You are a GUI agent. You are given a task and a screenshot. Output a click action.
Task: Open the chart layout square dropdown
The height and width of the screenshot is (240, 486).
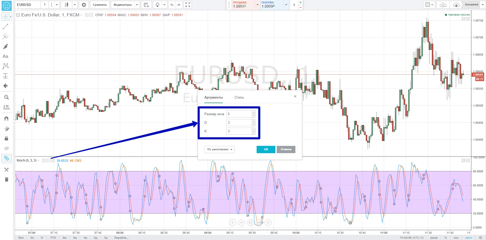tap(429, 5)
